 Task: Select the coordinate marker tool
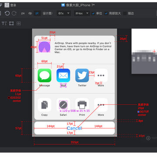(19, 24)
